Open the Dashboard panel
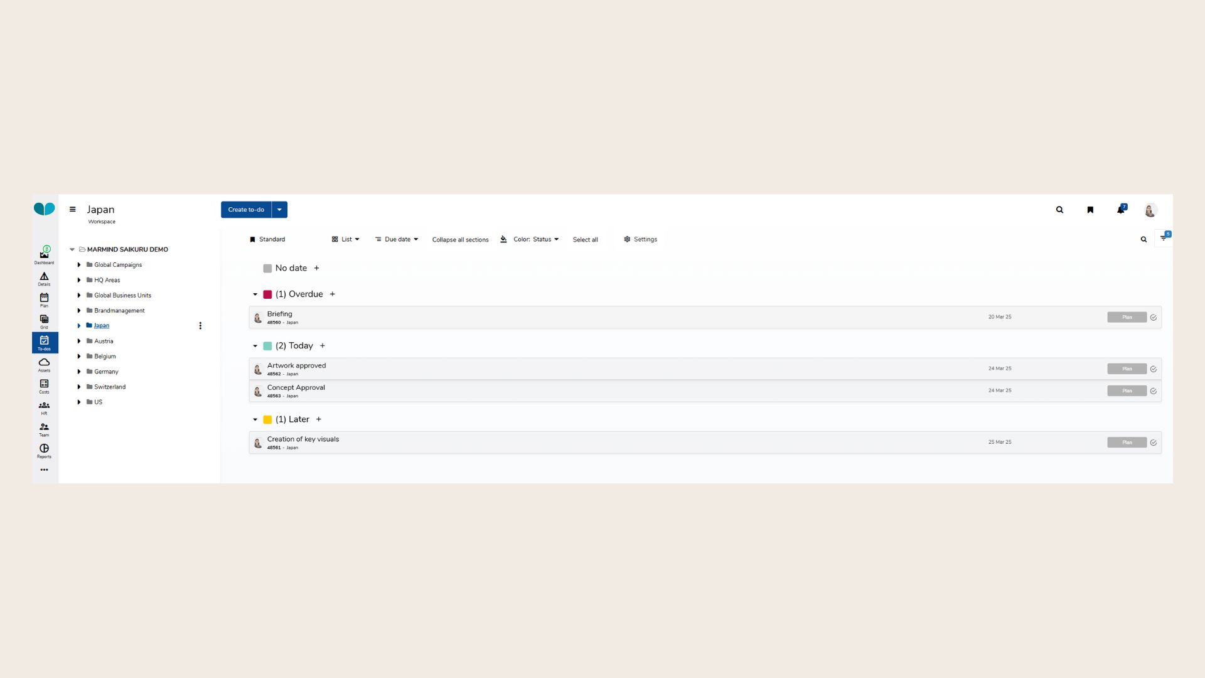The width and height of the screenshot is (1205, 678). coord(44,254)
